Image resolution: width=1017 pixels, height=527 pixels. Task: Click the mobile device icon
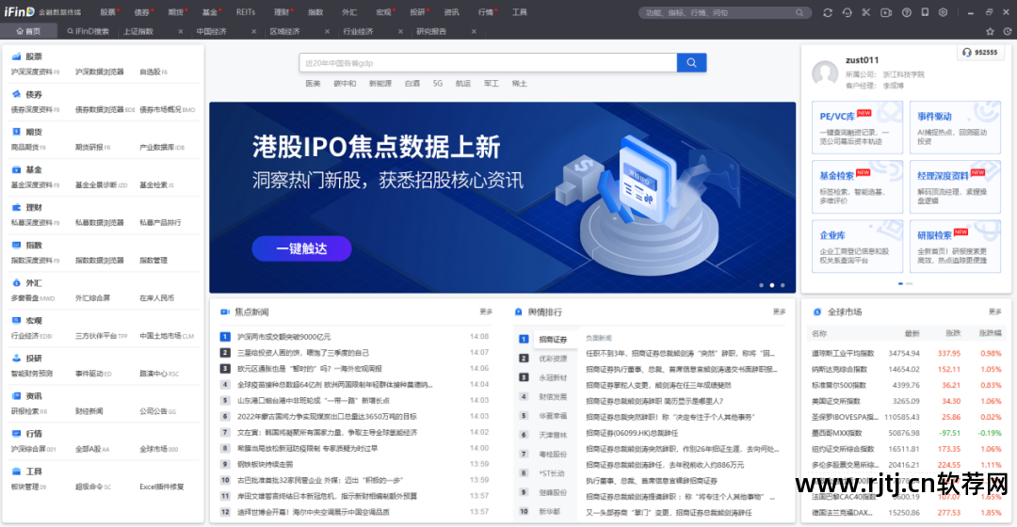[x=925, y=12]
